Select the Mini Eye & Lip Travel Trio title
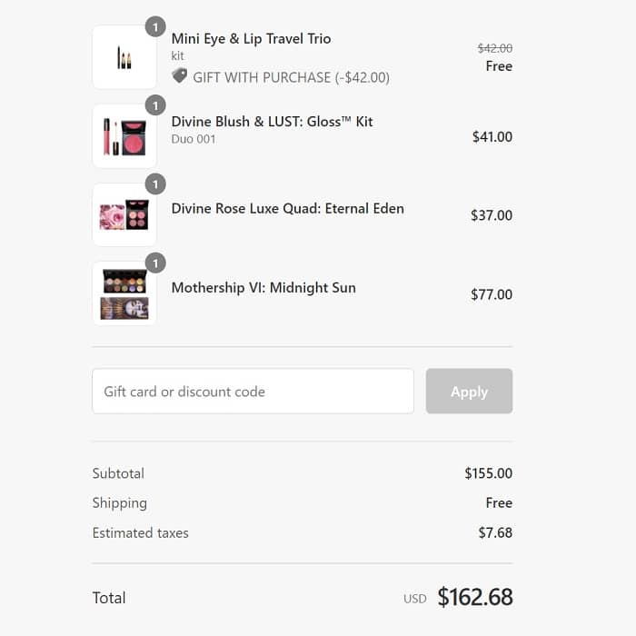The width and height of the screenshot is (636, 636). tap(251, 38)
